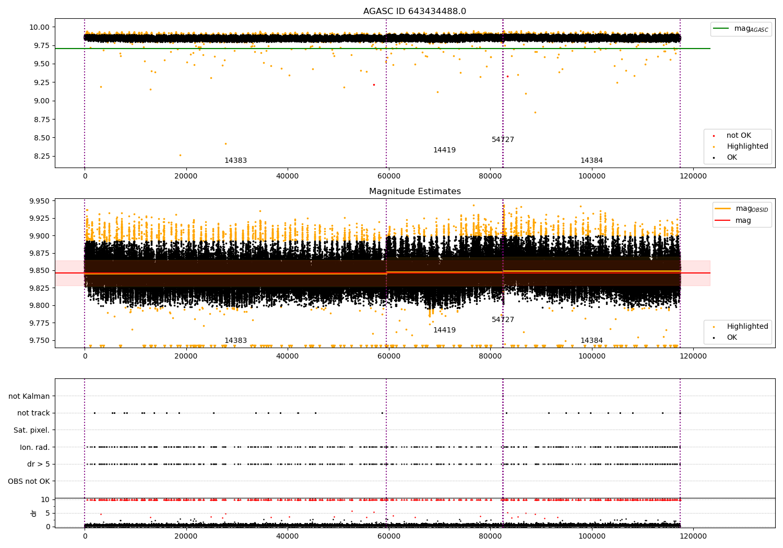
Task: Click the plot title 'AGASC ID 643434488.0'
Action: point(414,11)
